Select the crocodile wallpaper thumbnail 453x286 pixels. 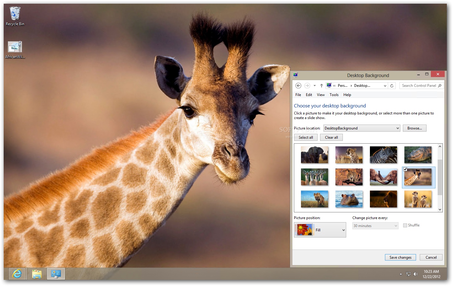click(x=418, y=155)
